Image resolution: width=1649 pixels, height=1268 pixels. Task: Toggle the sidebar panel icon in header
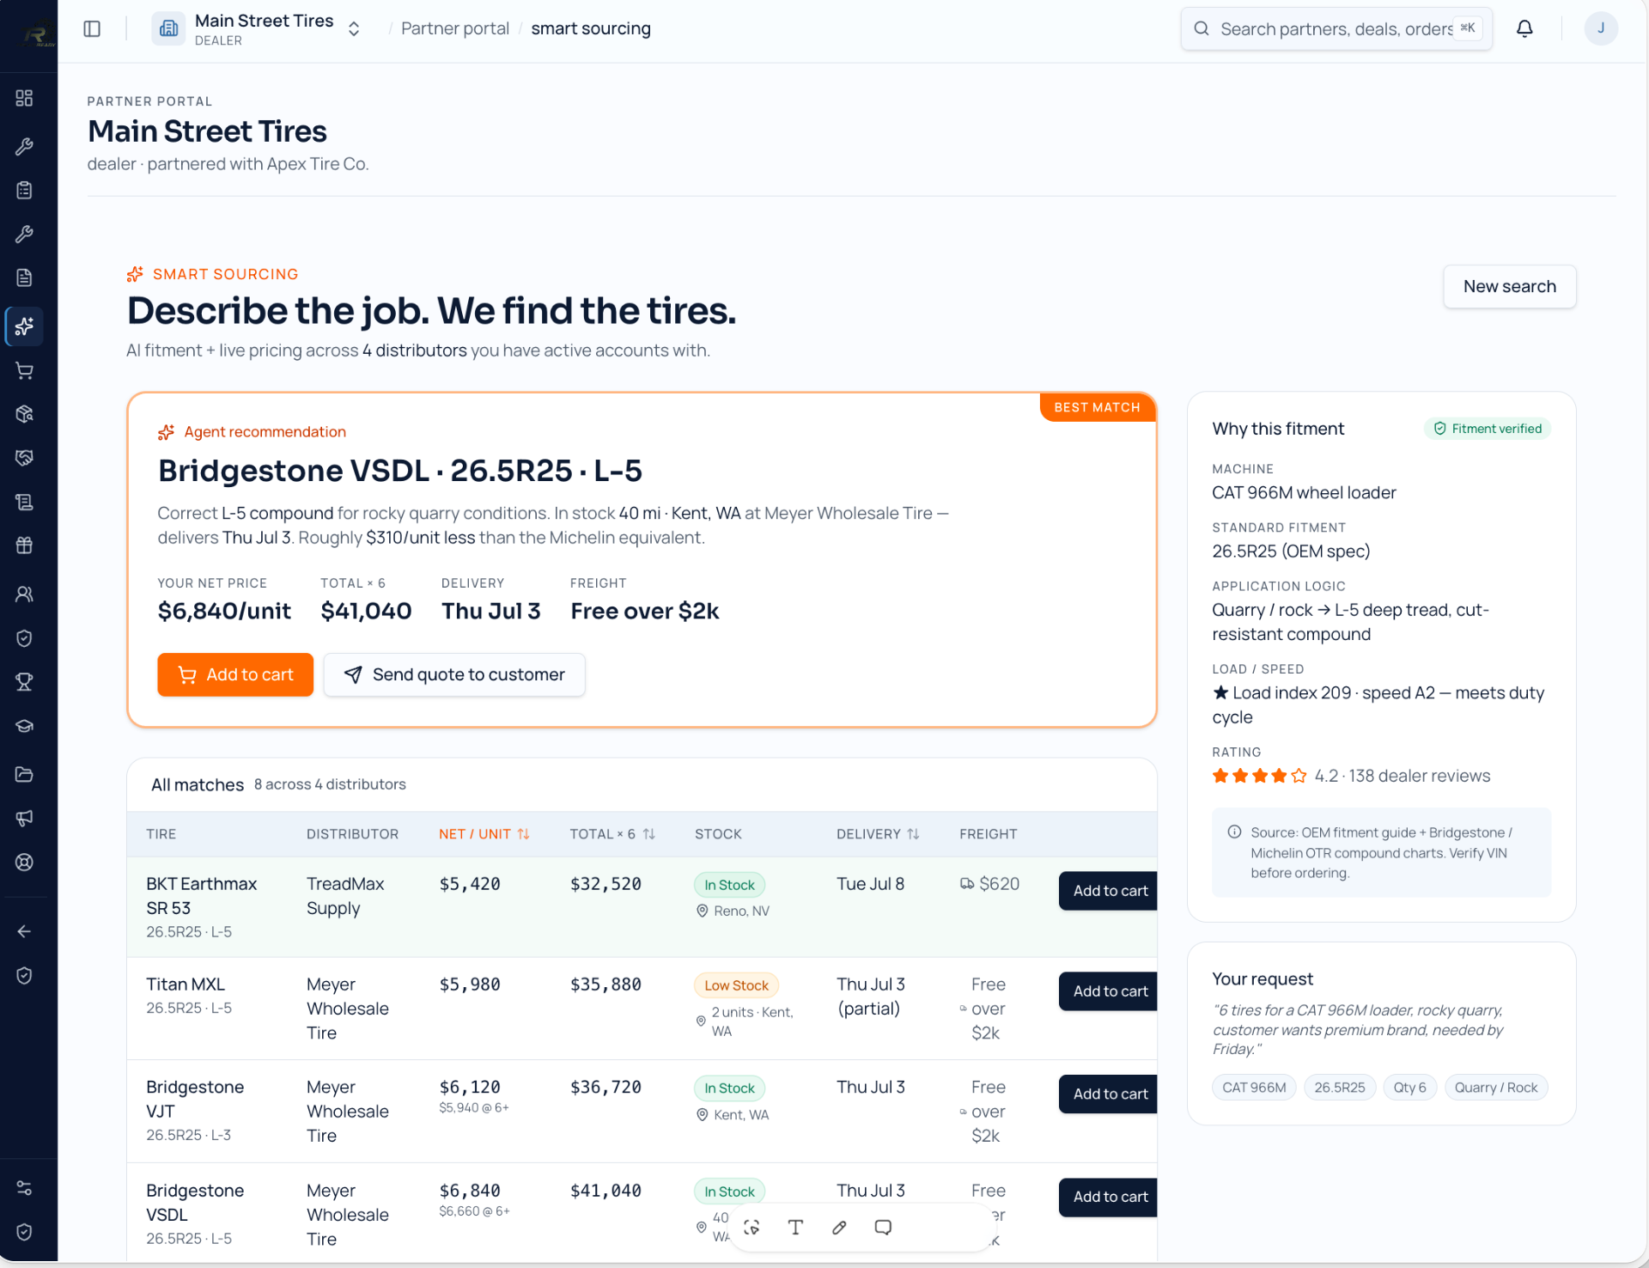click(x=92, y=28)
